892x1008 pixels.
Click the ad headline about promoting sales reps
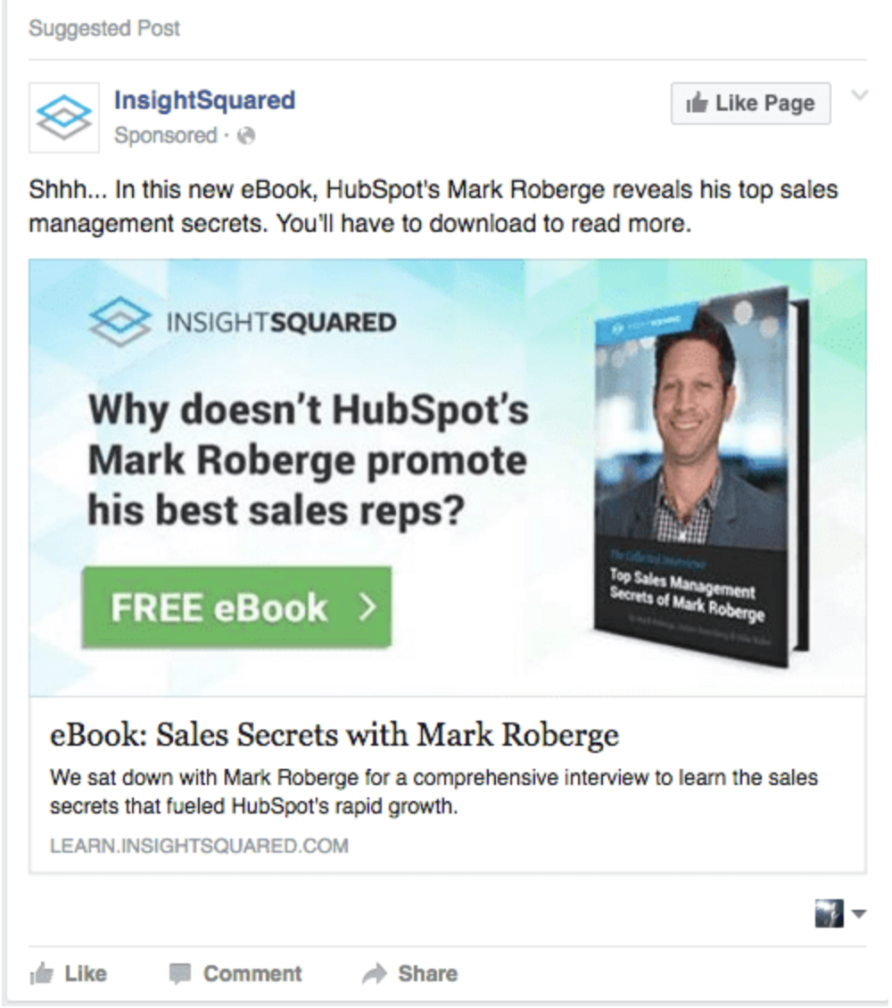click(309, 459)
